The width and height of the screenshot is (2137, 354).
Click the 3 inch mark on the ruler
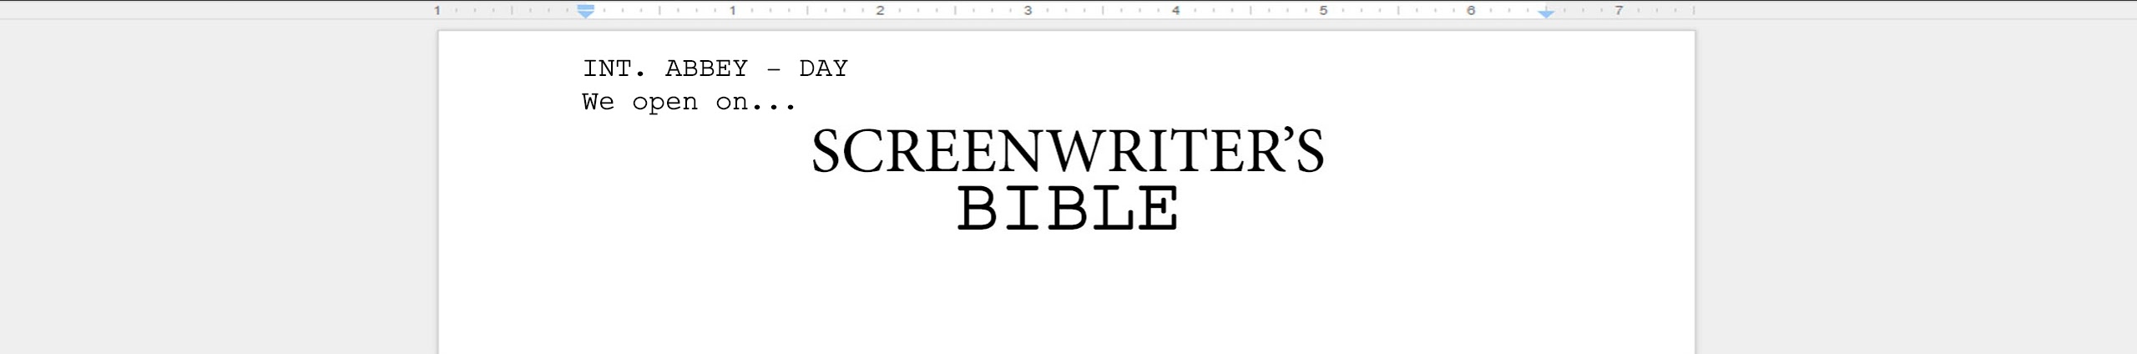1028,11
